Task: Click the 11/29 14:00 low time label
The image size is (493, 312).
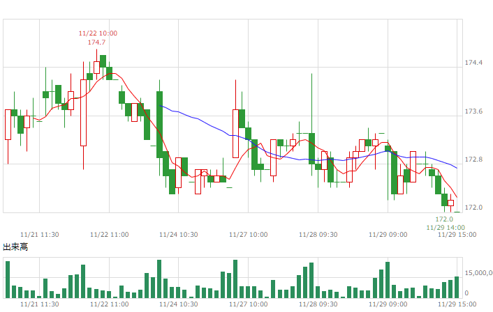Action: click(x=446, y=228)
